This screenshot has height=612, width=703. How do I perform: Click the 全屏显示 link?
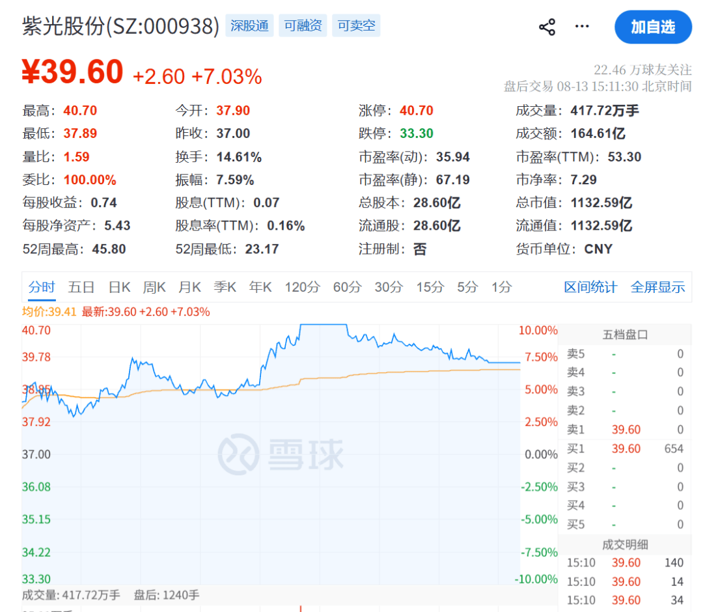pyautogui.click(x=657, y=287)
